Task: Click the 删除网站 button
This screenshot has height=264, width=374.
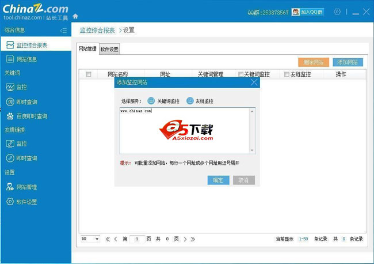Action: tap(314, 62)
